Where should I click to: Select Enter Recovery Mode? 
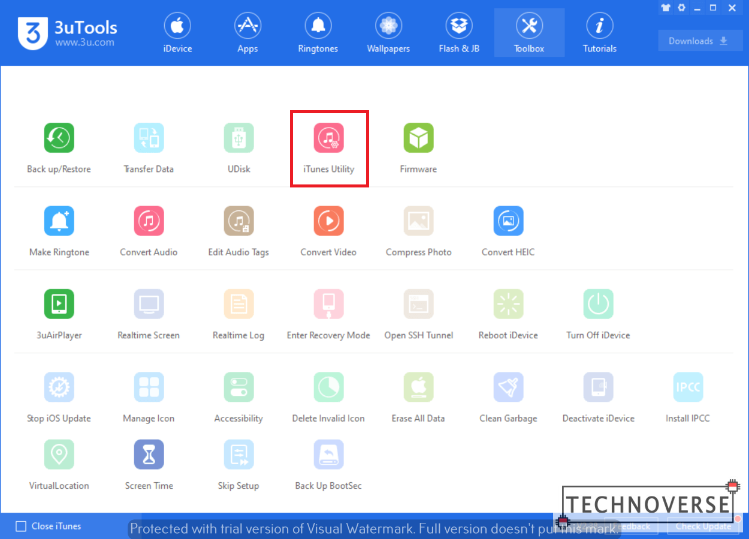tap(328, 314)
